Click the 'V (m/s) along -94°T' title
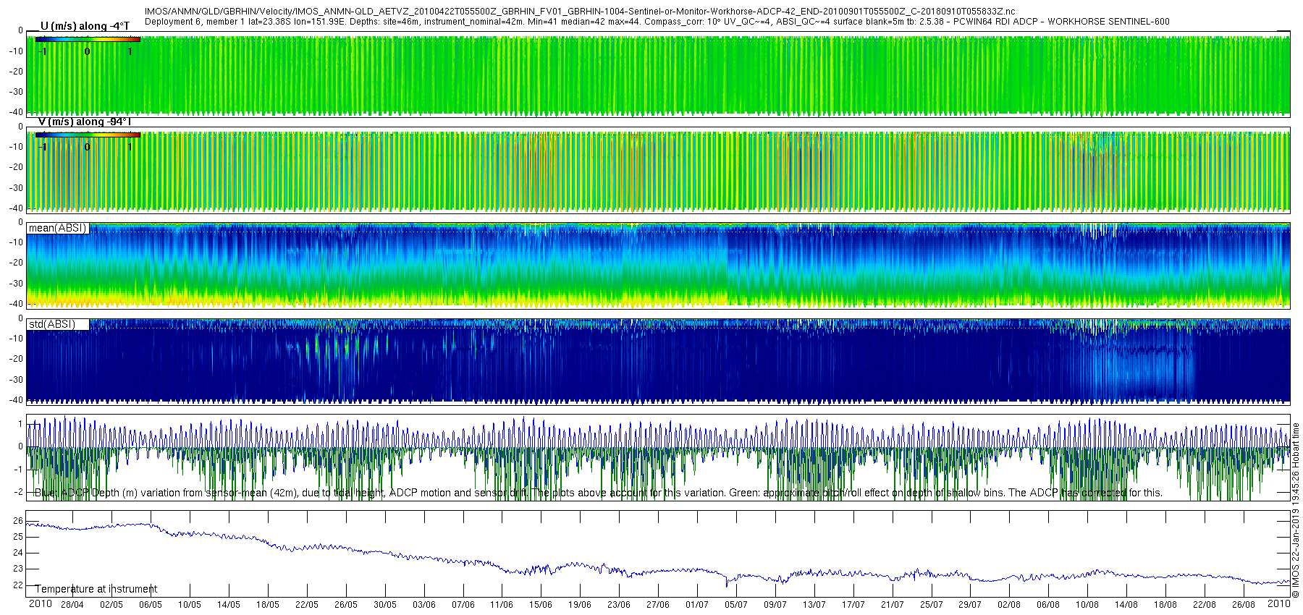The image size is (1303, 615). tap(84, 122)
